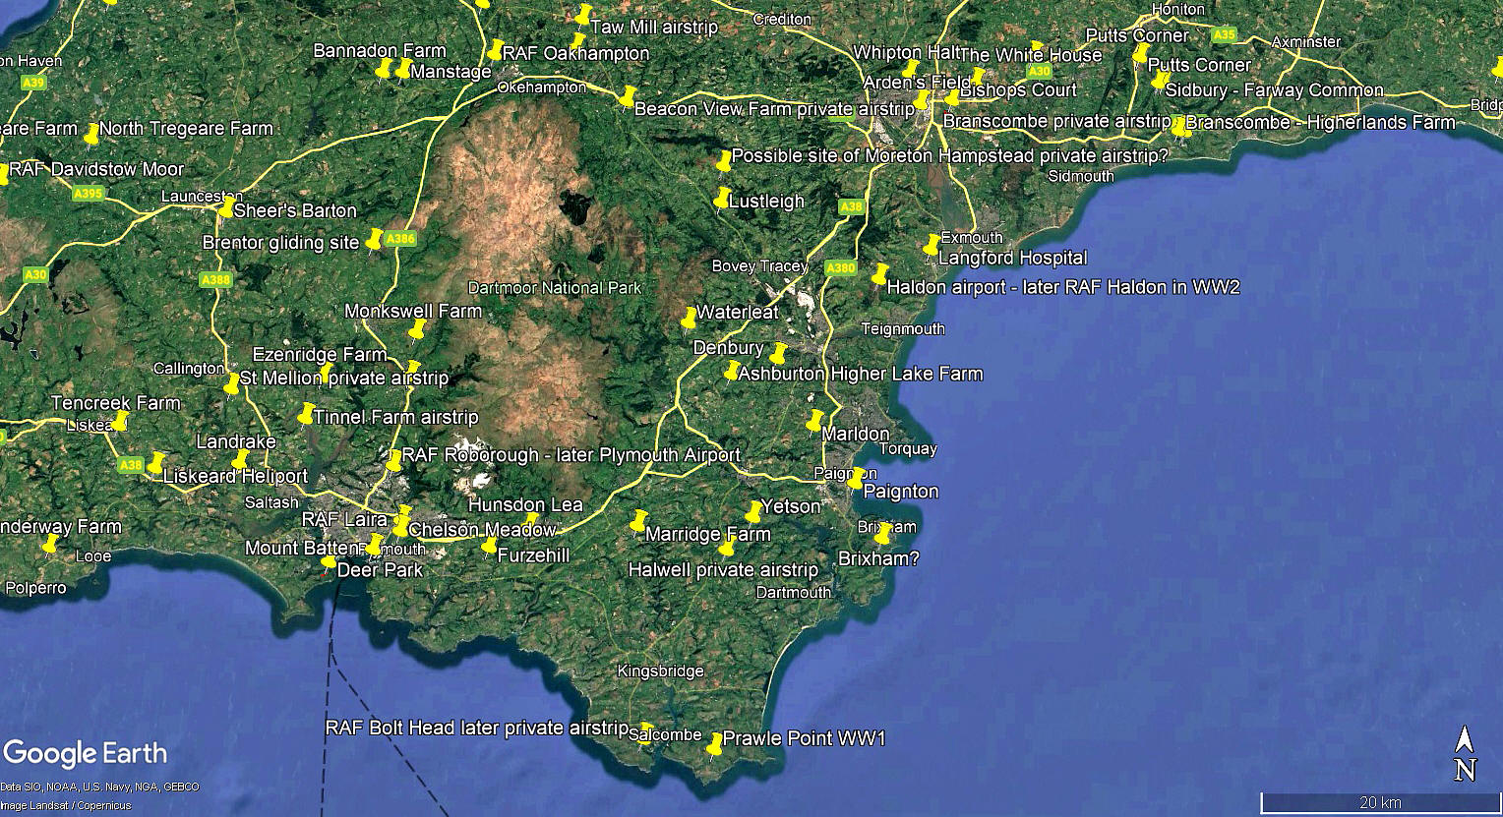Click the RAF Bolt Head pushpin
The width and height of the screenshot is (1503, 817).
pos(645,734)
